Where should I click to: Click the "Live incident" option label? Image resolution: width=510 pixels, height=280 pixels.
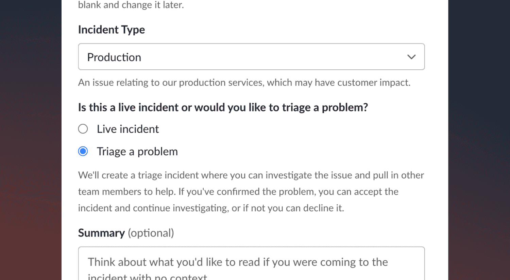click(128, 129)
